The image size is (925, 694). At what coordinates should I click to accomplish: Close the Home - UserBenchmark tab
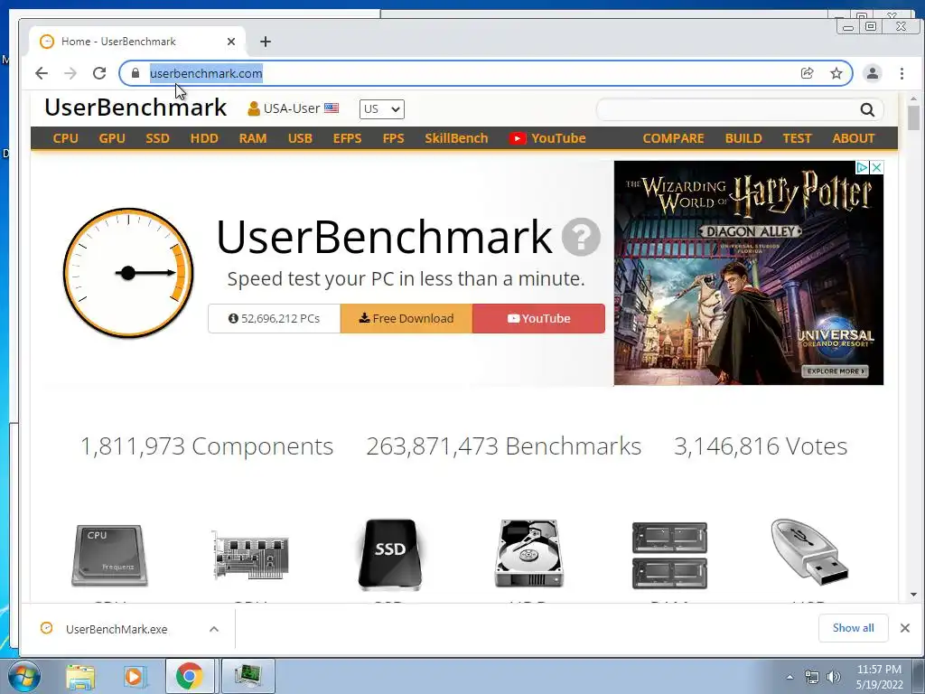[231, 42]
